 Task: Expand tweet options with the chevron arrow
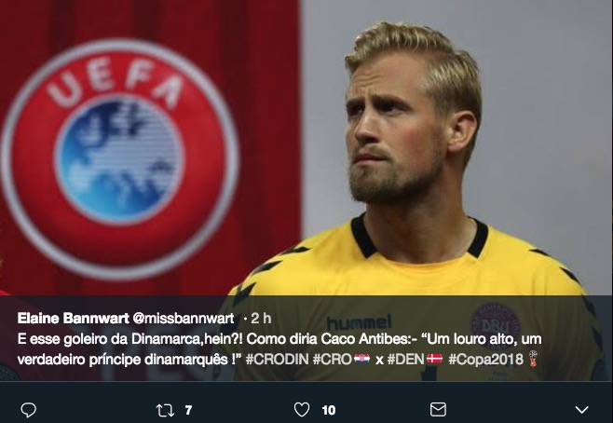tap(581, 410)
